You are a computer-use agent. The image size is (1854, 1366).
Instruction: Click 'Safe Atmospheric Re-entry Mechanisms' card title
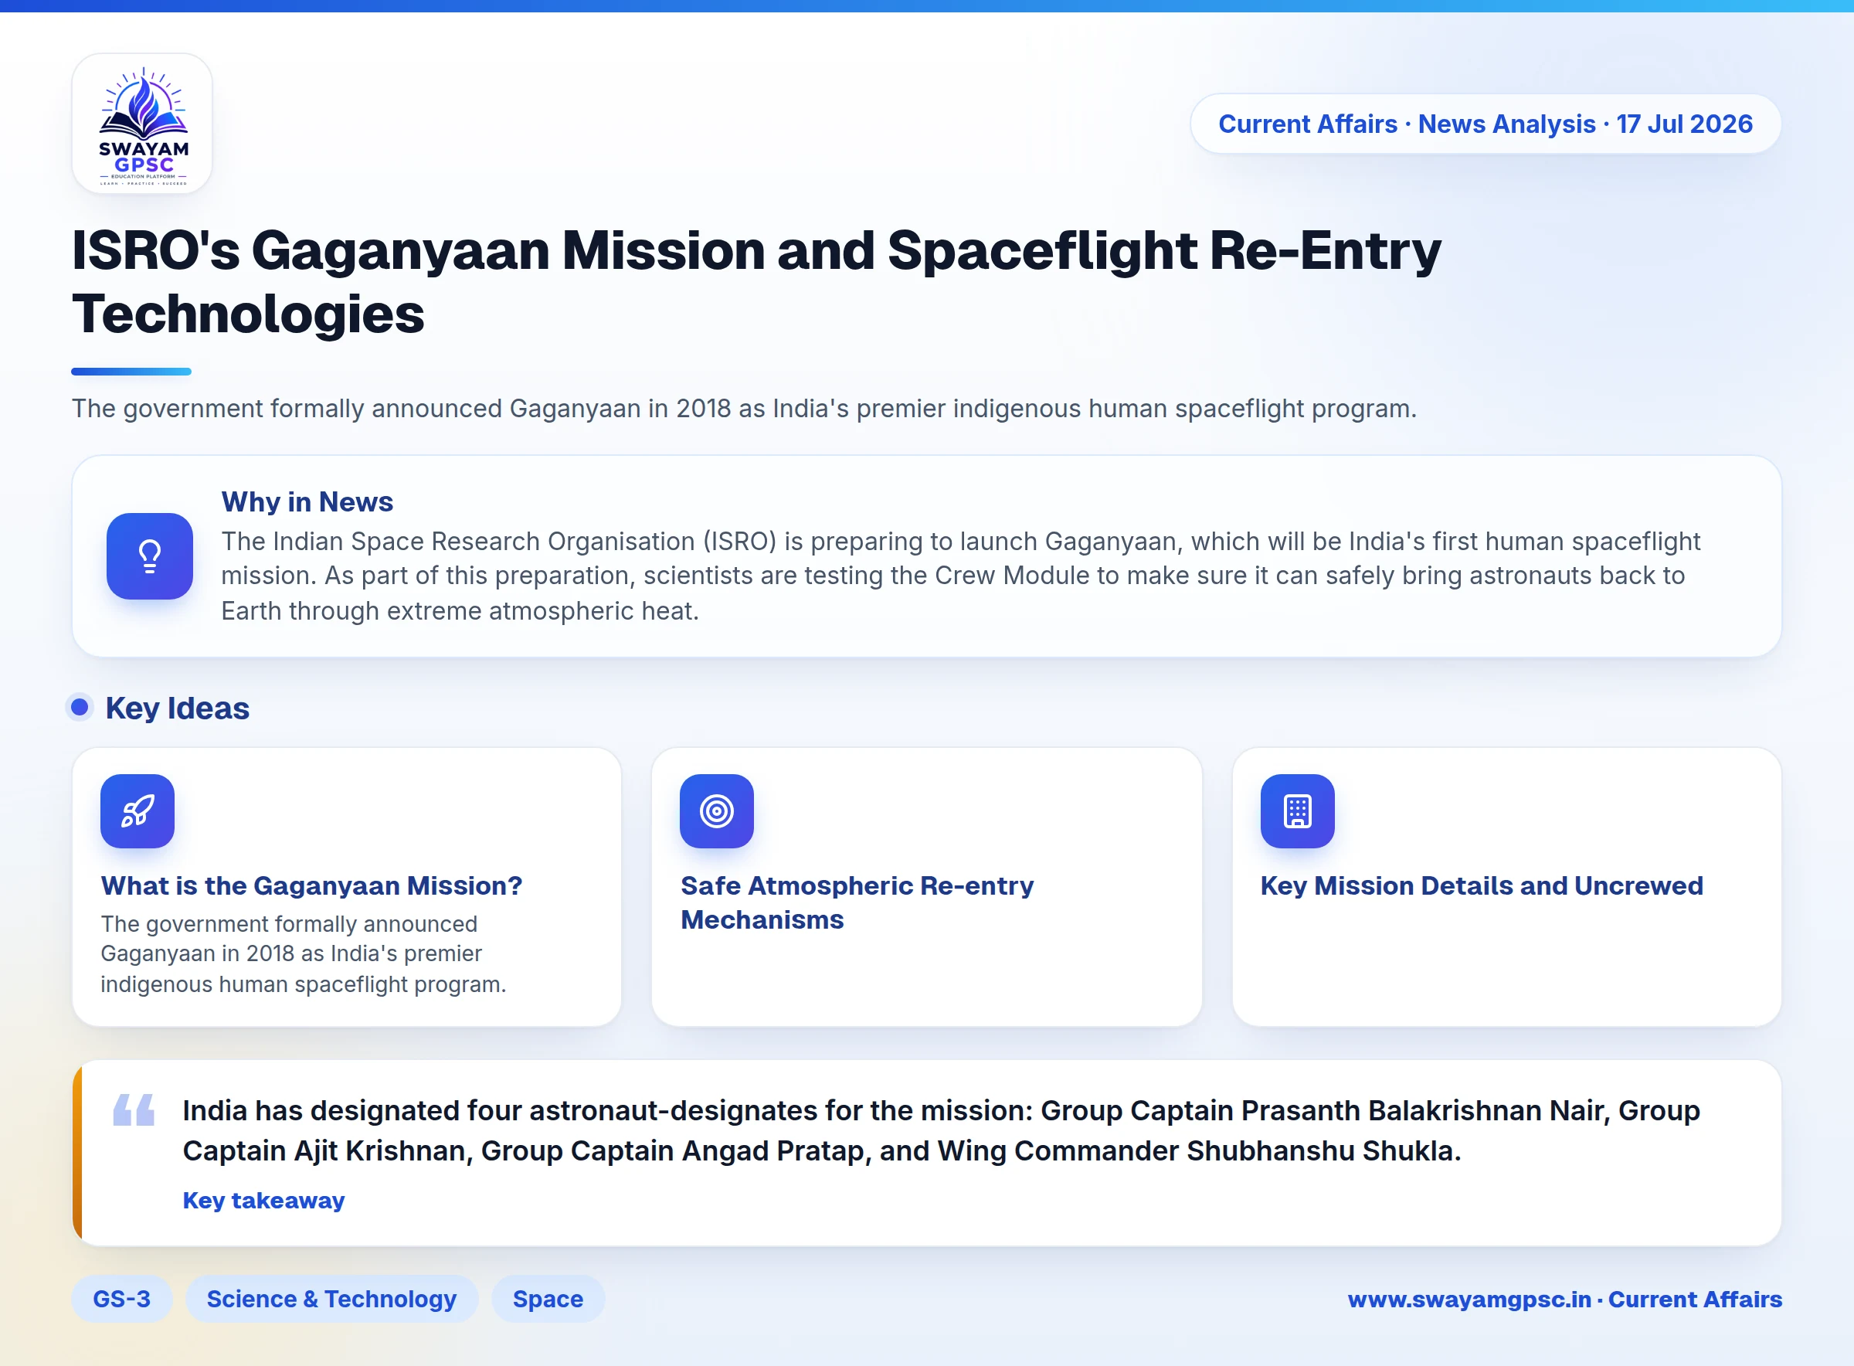(857, 902)
